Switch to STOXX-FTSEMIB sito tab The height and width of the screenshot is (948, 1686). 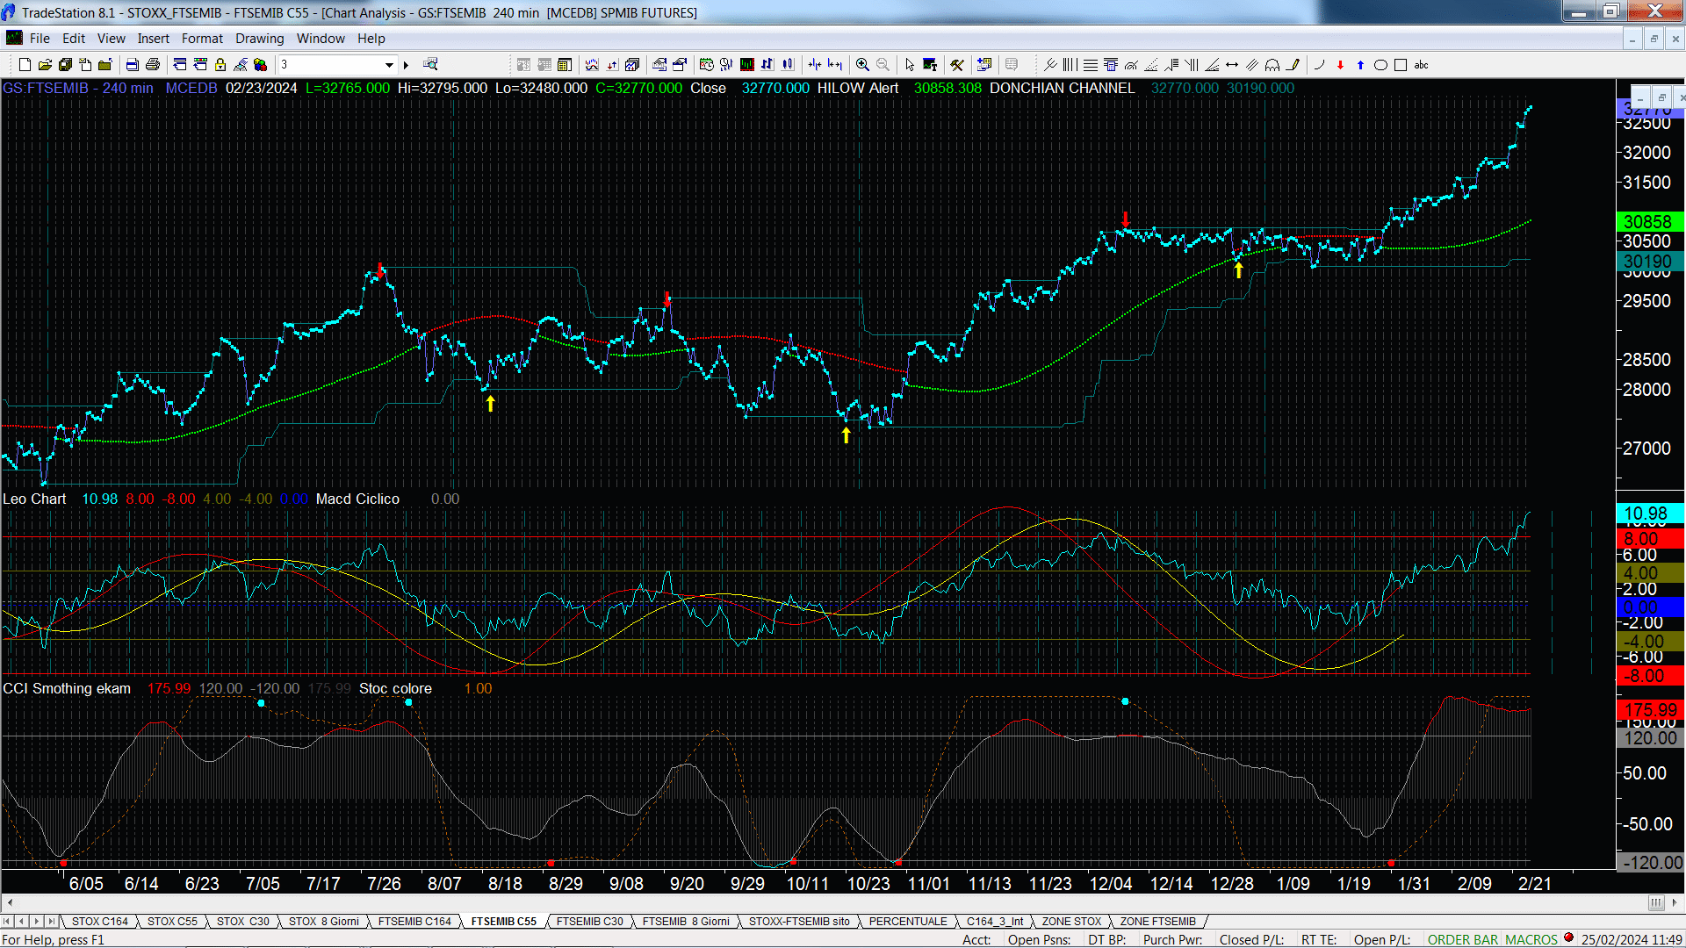tap(799, 921)
